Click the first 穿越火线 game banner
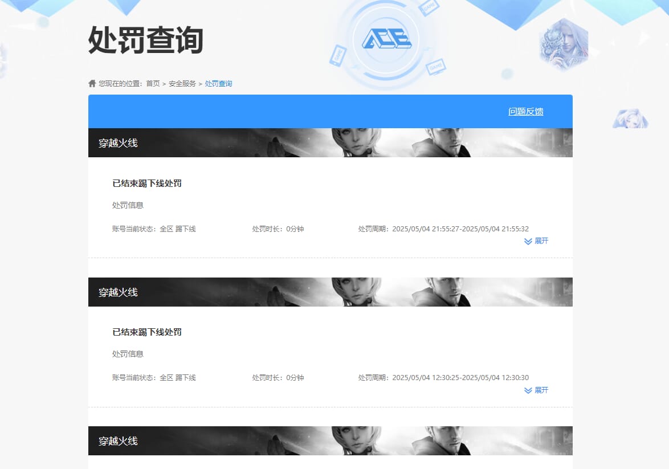Image resolution: width=669 pixels, height=469 pixels. click(x=331, y=143)
